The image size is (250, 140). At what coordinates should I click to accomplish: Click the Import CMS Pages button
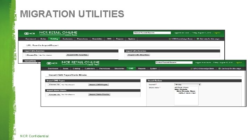point(98,85)
